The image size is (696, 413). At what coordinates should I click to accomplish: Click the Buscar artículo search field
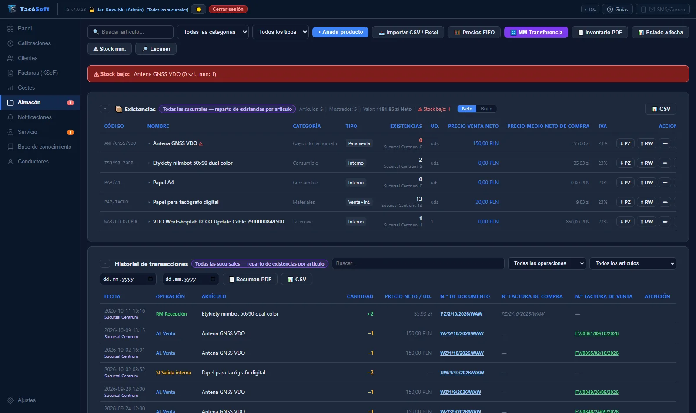coord(130,32)
